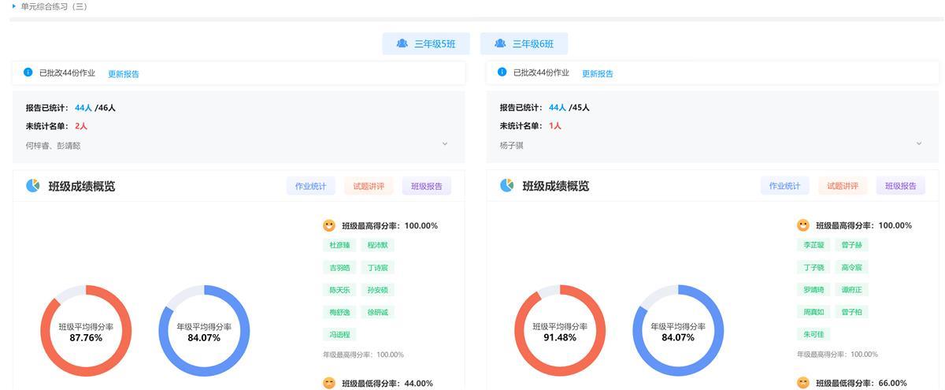Screen dimensions: 945x390
Task: Click the smiley face icon above 朱可佳's list
Action: pyautogui.click(x=803, y=225)
